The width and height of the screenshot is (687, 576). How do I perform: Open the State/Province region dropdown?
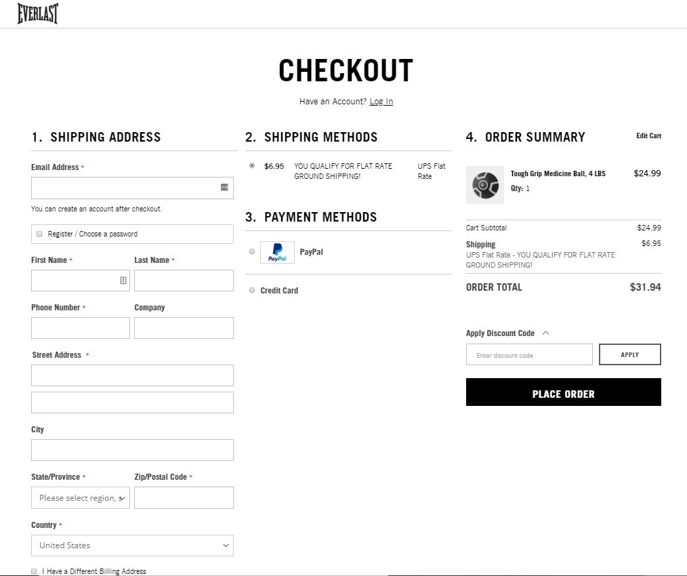[81, 498]
